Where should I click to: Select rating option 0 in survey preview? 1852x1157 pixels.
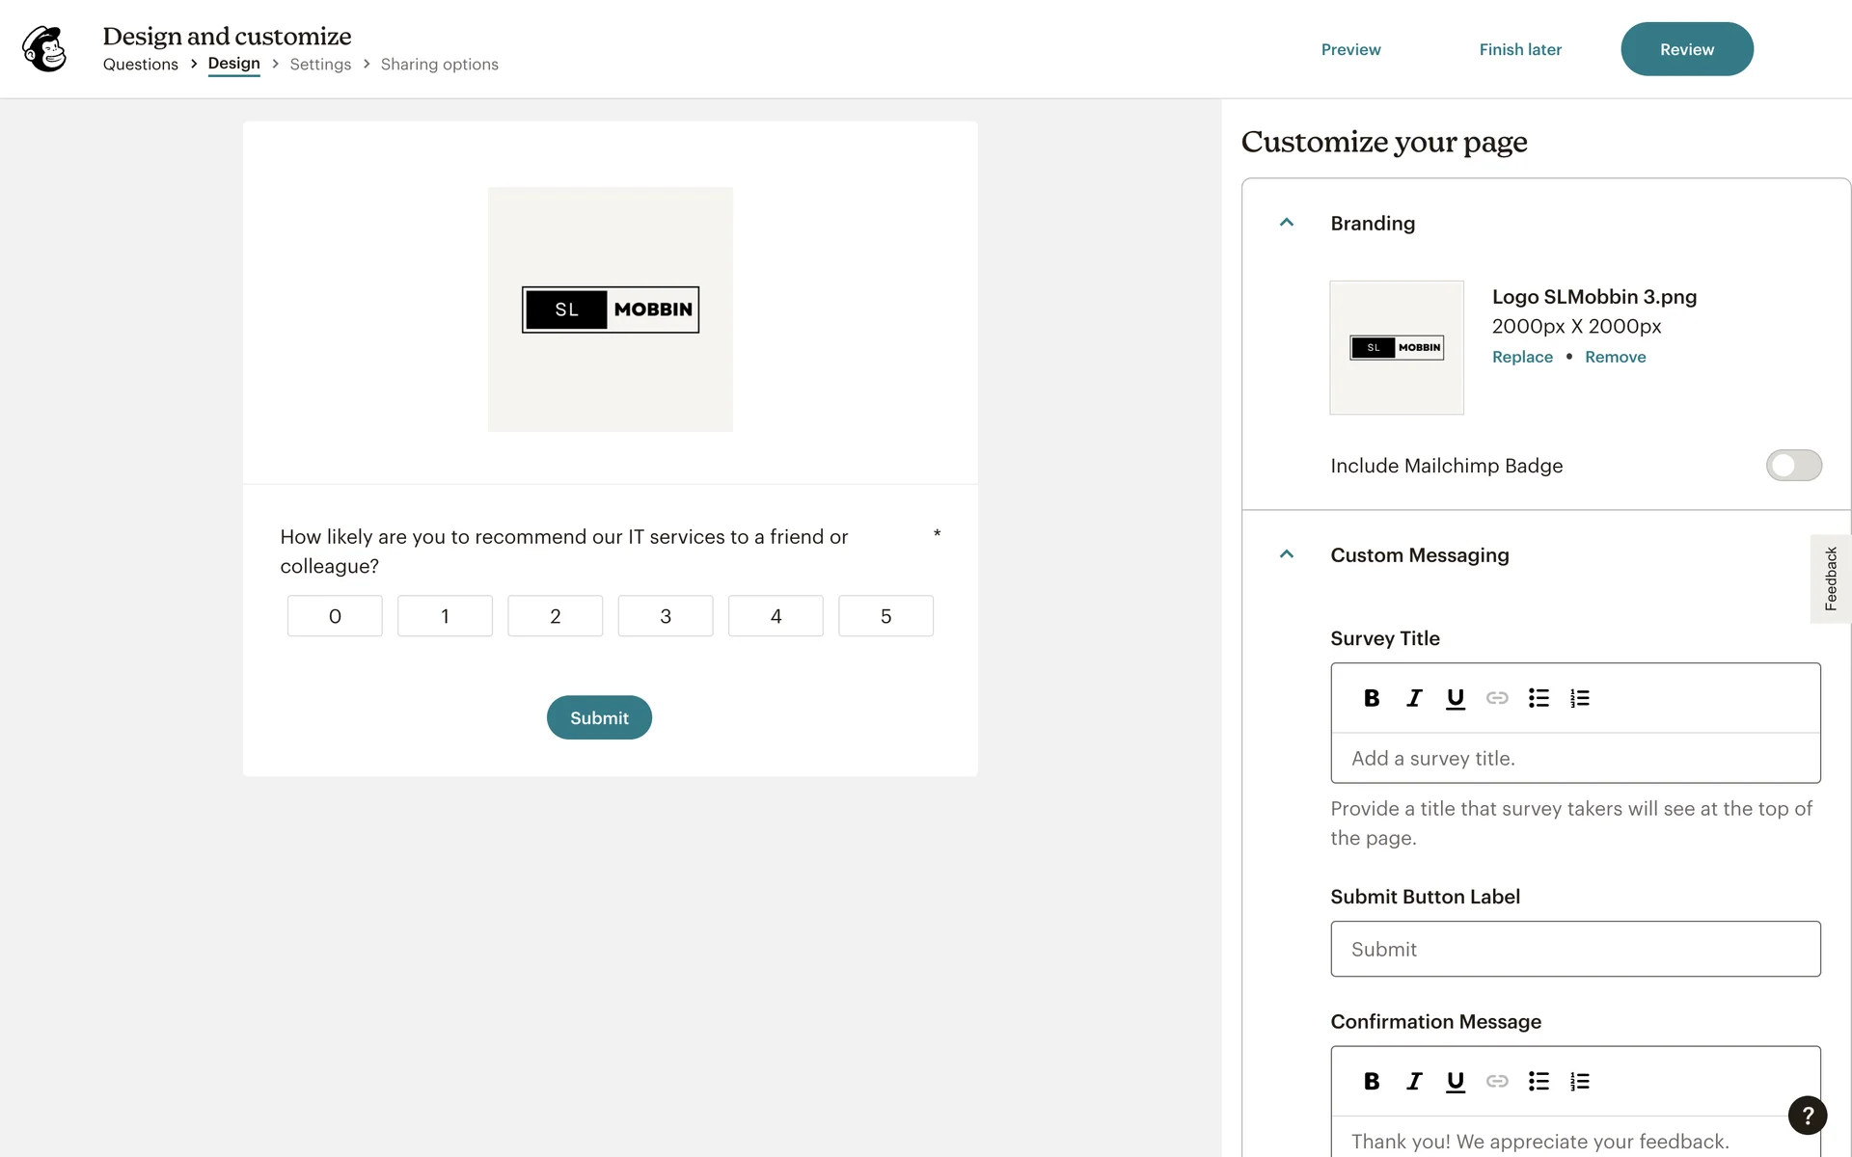click(335, 616)
